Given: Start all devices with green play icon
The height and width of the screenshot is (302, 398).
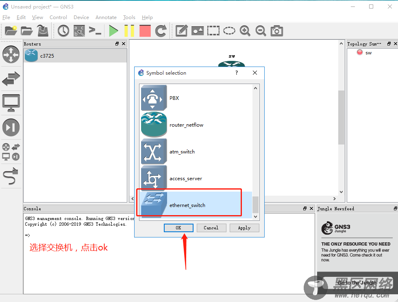Looking at the screenshot, I should click(x=113, y=31).
